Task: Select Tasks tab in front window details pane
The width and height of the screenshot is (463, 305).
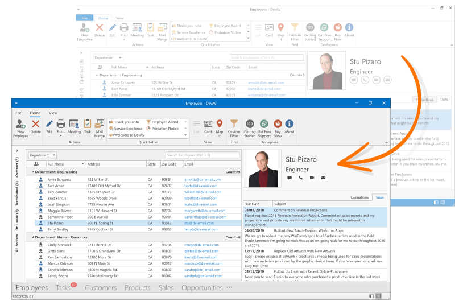Action: [x=379, y=197]
